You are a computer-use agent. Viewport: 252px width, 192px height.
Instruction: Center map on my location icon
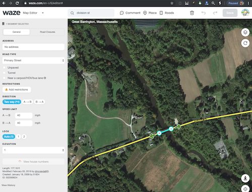pyautogui.click(x=245, y=189)
